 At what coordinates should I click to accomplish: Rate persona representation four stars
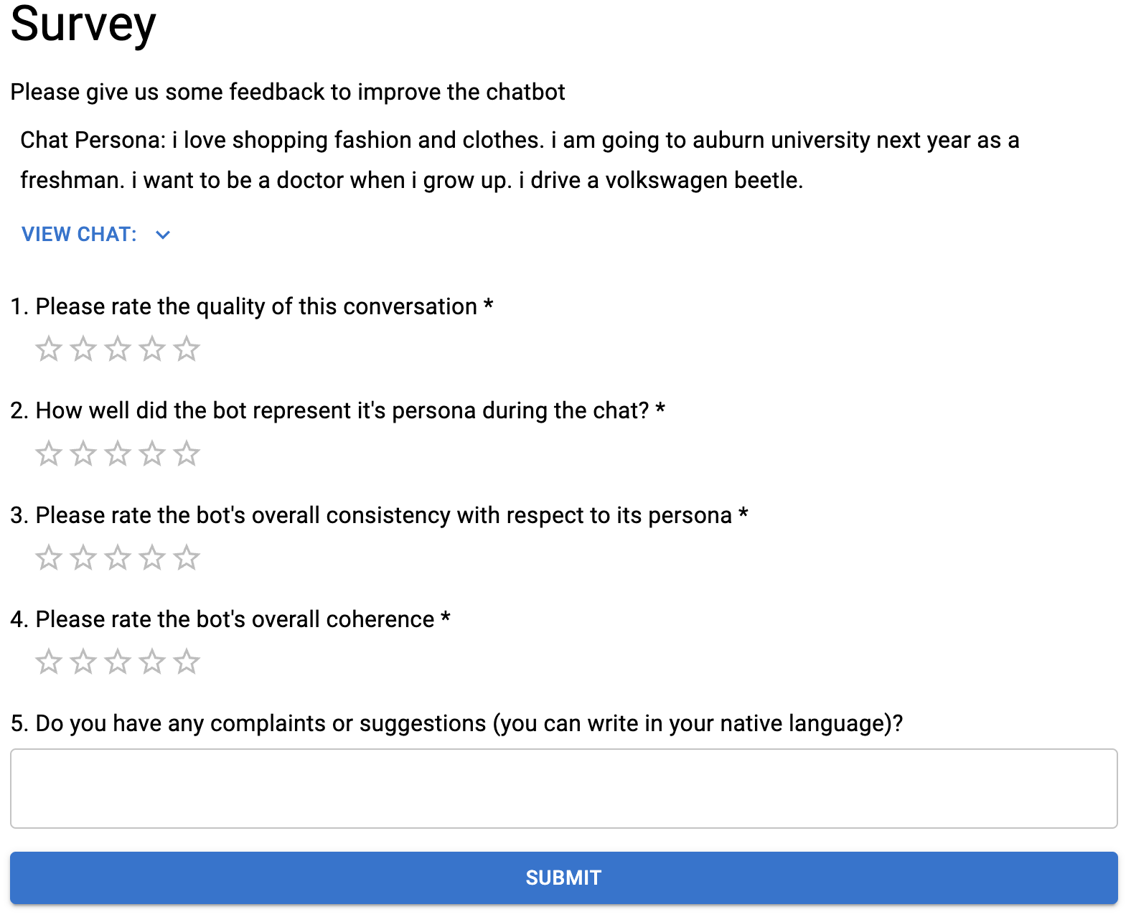coord(152,453)
